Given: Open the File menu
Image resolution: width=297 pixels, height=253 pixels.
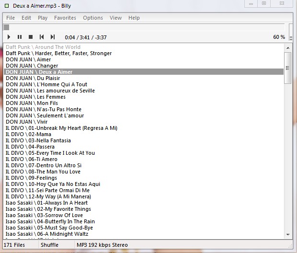Looking at the screenshot, I should point(11,18).
